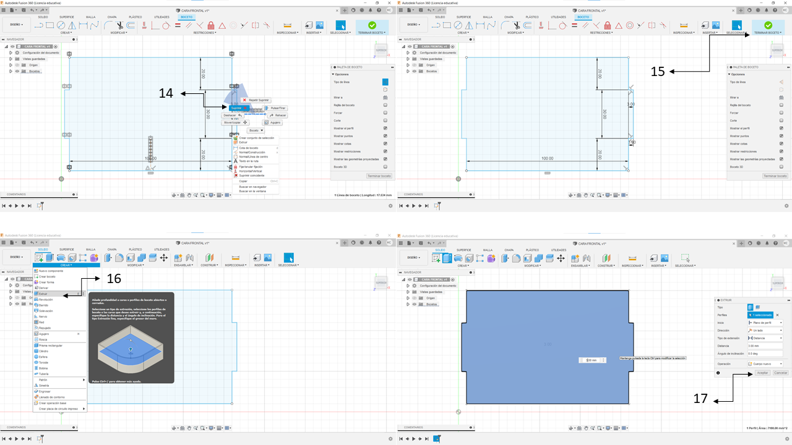This screenshot has width=792, height=445.
Task: Click the Ángulo de inclinación field
Action: coord(766,354)
